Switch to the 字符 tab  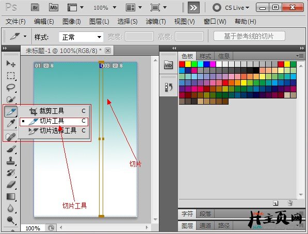pos(187,213)
